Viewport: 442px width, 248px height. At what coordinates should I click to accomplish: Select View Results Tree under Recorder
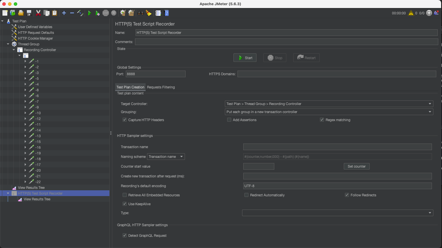tap(37, 199)
